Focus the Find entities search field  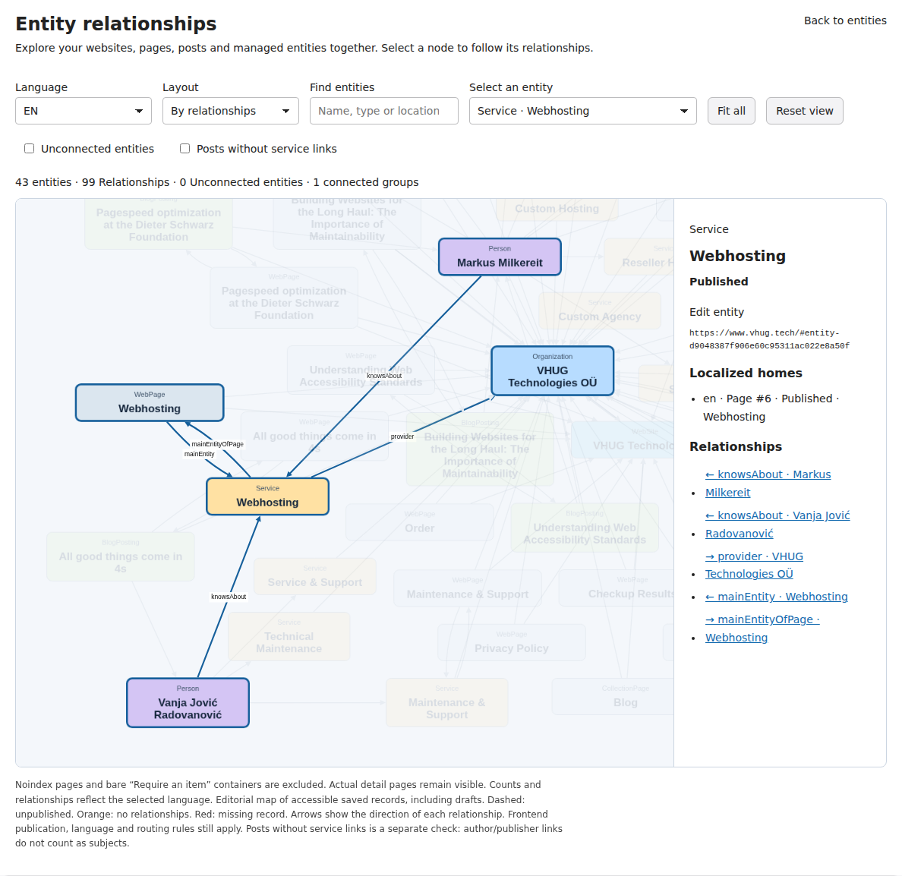pyautogui.click(x=384, y=111)
